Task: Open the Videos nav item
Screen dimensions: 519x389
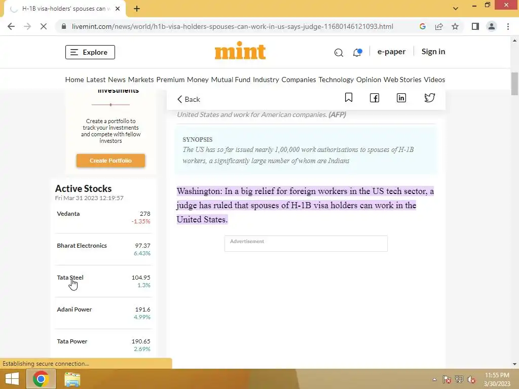Action: 434,80
